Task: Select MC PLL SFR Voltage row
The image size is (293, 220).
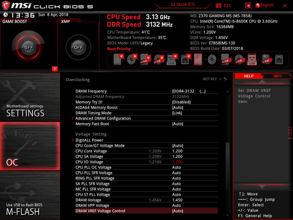Action: [x=146, y=189]
